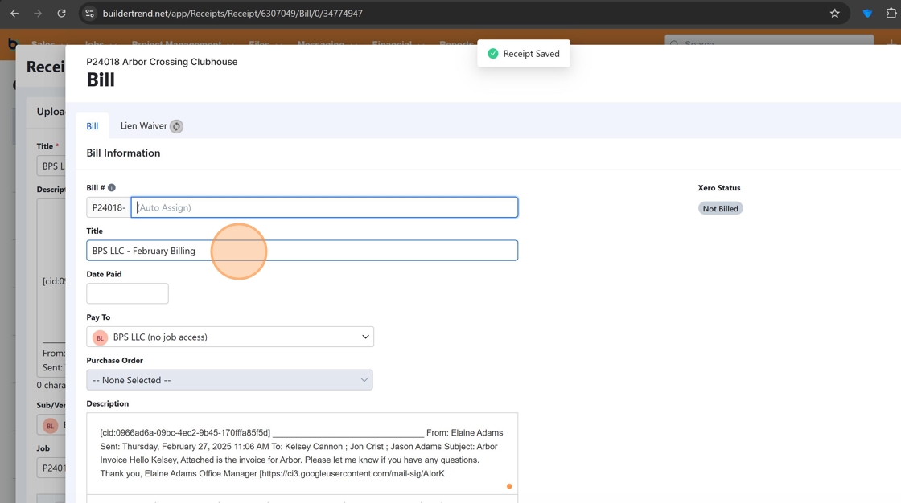Open the site information icon in address bar
This screenshot has width=901, height=503.
click(x=89, y=13)
